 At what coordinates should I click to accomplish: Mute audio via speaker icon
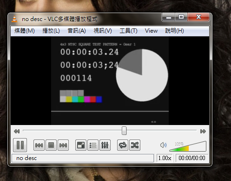click(x=163, y=145)
